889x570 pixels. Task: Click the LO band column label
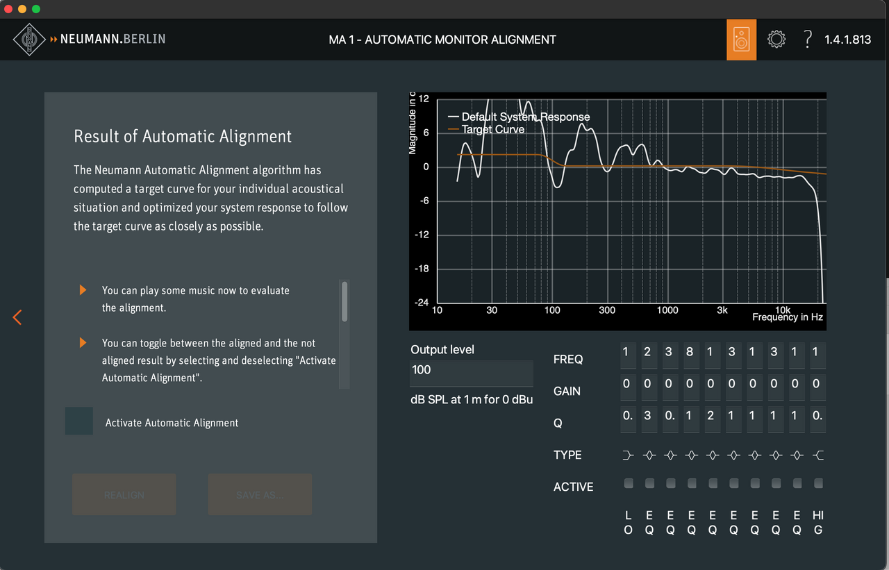(x=629, y=522)
